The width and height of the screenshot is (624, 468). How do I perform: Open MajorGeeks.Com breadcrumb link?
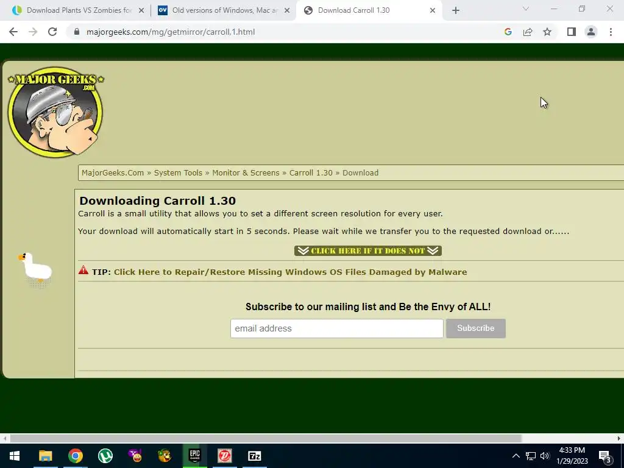113,172
